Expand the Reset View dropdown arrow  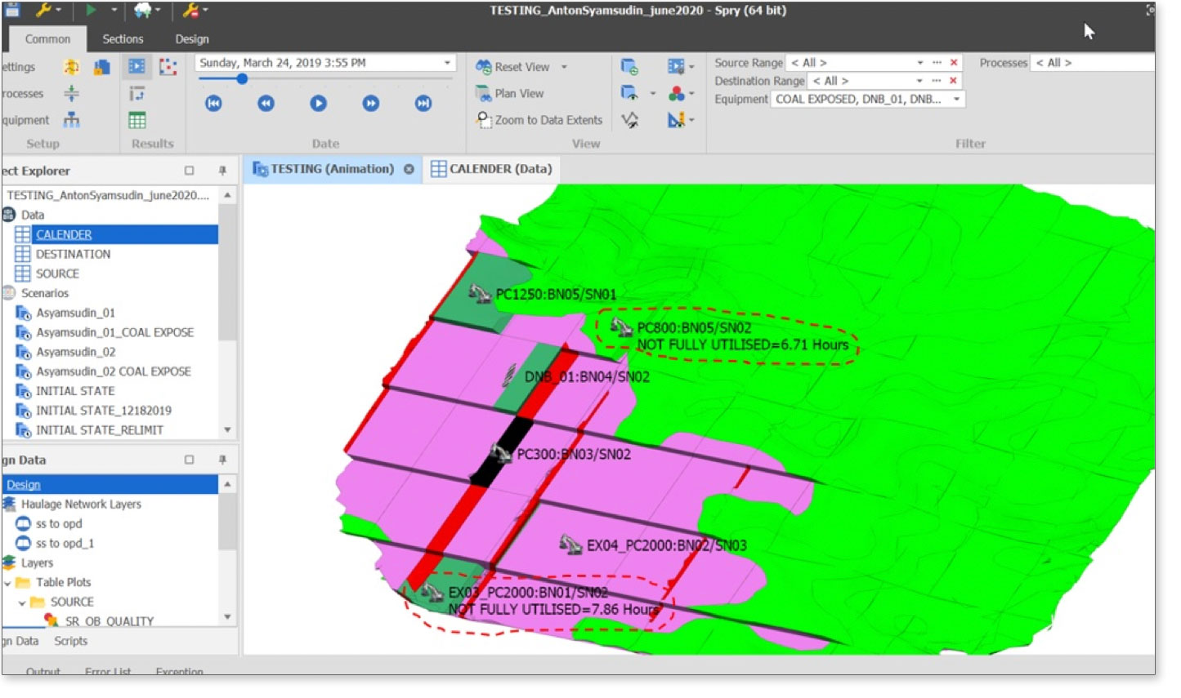click(x=564, y=67)
